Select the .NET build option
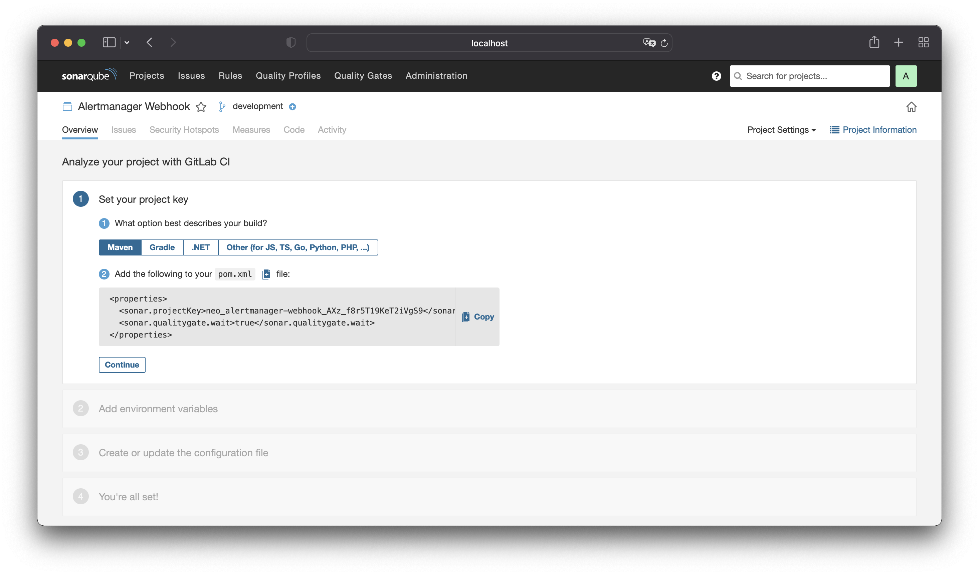 [200, 247]
